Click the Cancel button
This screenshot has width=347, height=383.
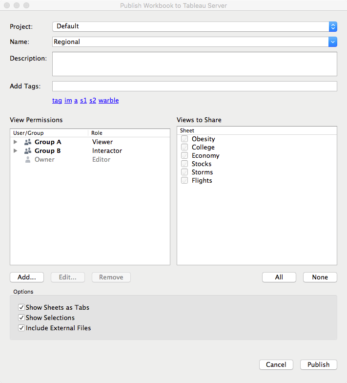[x=276, y=365]
